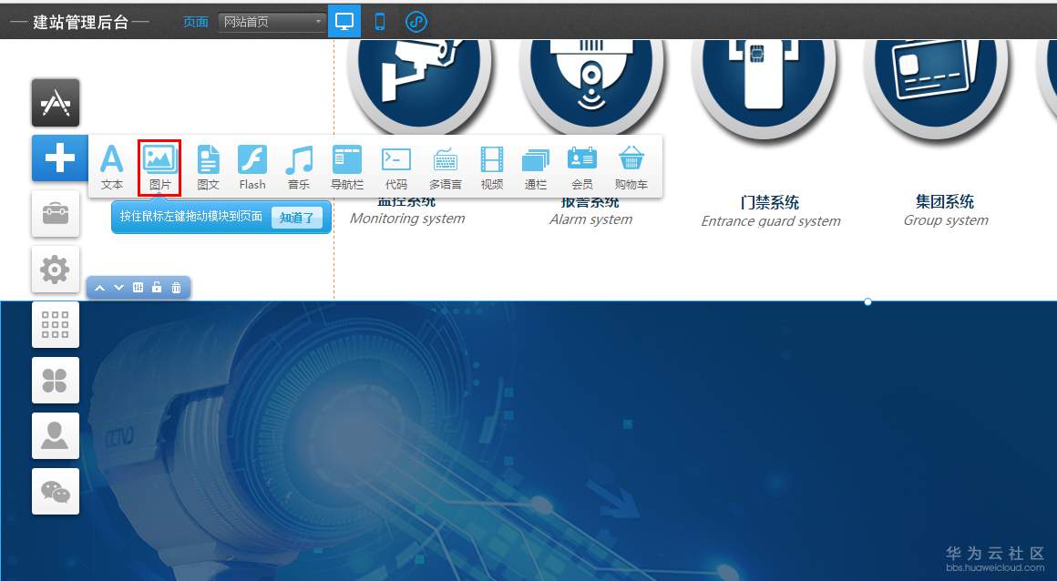The image size is (1057, 581).
Task: Click the 门禁系统 heading
Action: coord(770,202)
